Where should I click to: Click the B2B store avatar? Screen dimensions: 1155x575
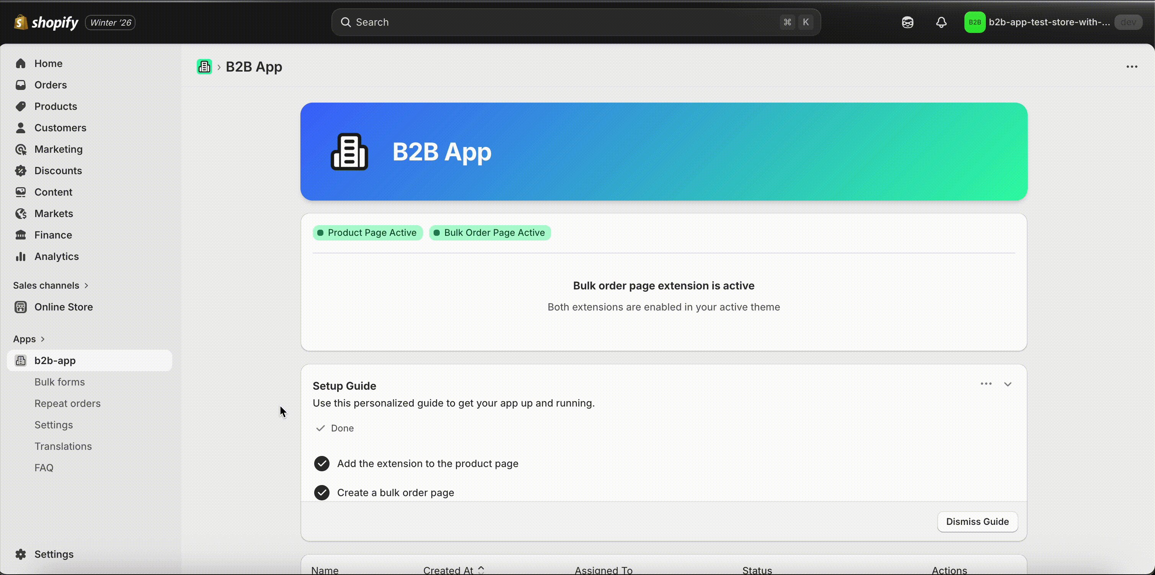pos(975,23)
